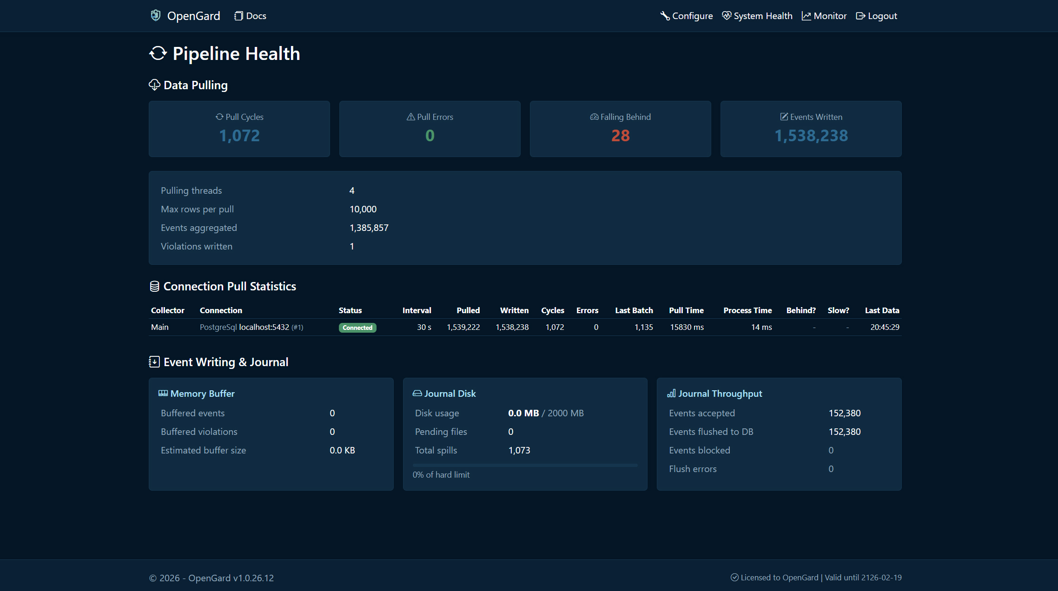1058x591 pixels.
Task: Click the disk icon beside Journal Disk
Action: 417,393
